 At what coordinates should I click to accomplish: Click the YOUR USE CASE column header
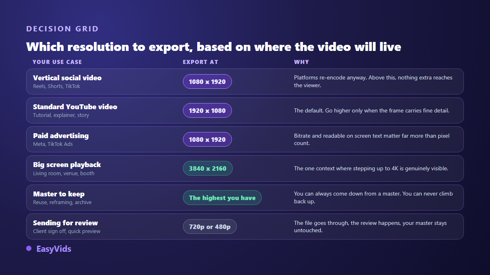(57, 62)
